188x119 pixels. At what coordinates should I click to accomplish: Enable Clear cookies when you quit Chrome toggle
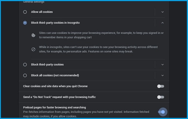click(161, 86)
